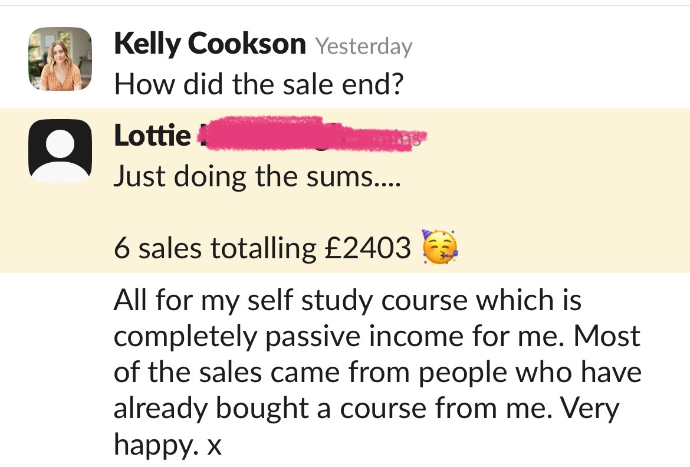The height and width of the screenshot is (467, 690).
Task: Click the closing "happy. x" text
Action: coord(167,445)
